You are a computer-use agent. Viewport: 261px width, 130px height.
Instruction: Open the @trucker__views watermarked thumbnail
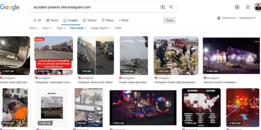coord(134,56)
